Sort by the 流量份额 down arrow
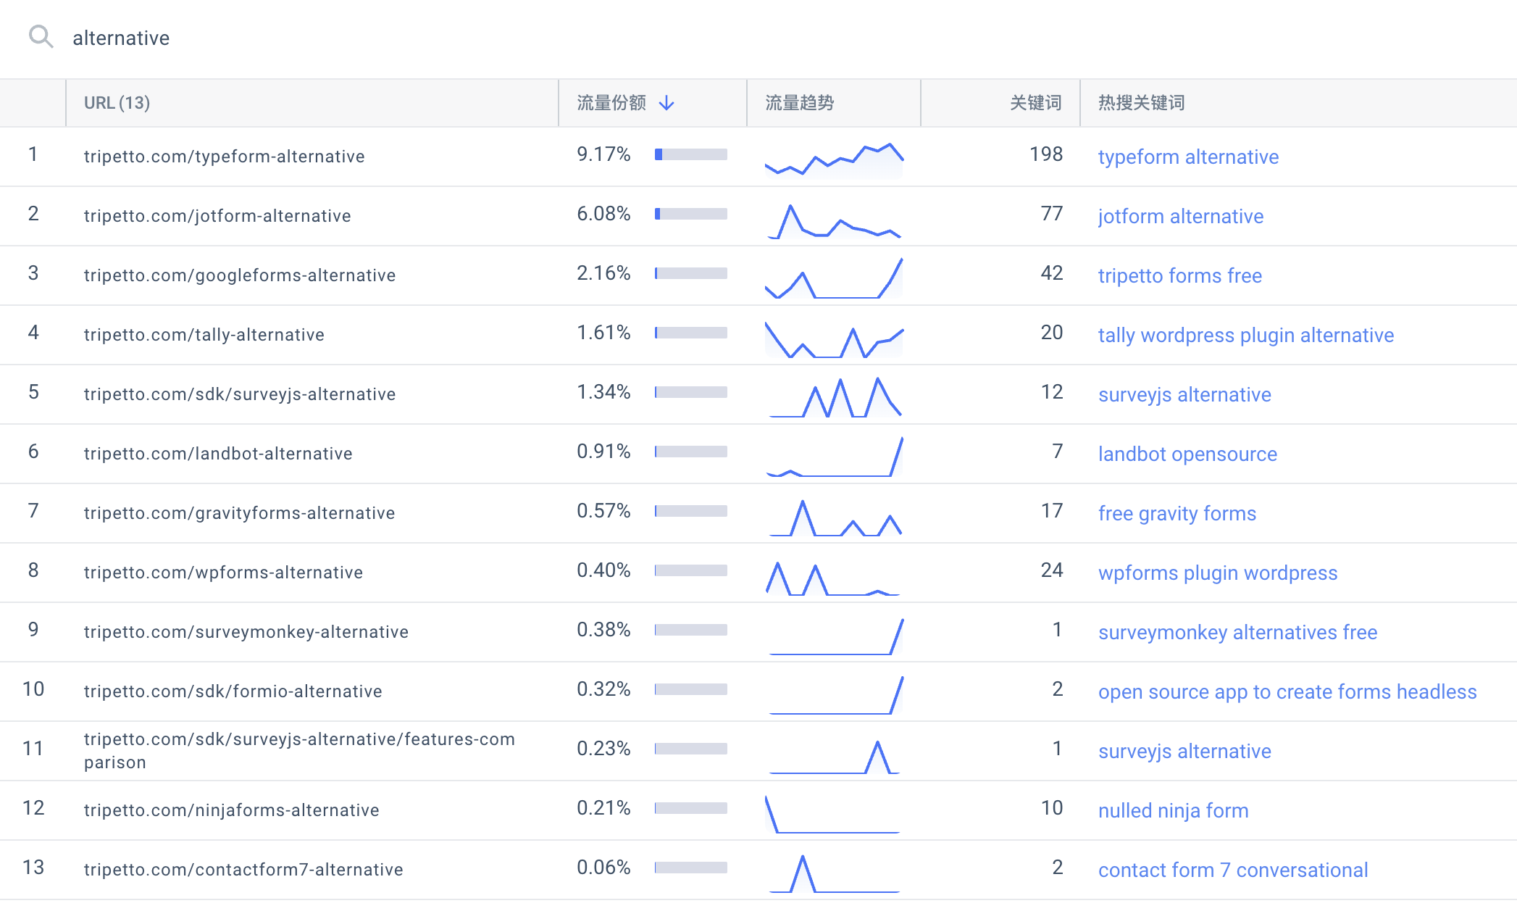This screenshot has height=919, width=1517. click(666, 103)
